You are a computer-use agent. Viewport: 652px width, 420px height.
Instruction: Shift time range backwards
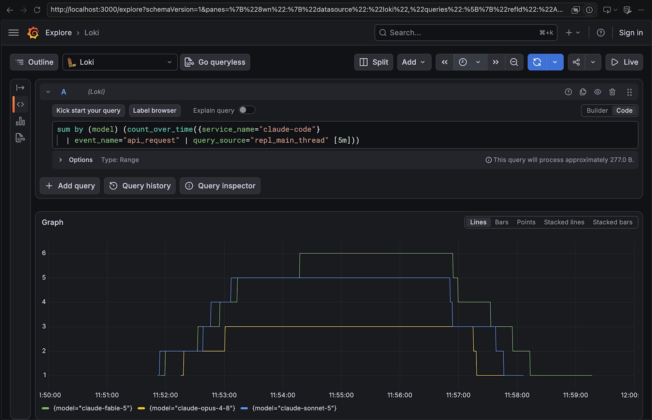(445, 62)
